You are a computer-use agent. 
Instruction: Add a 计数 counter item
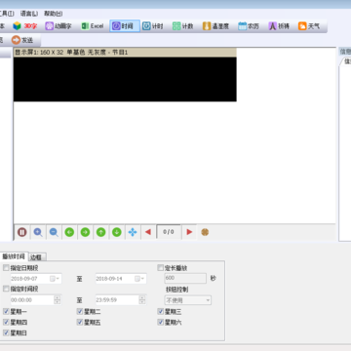pyautogui.click(x=182, y=26)
